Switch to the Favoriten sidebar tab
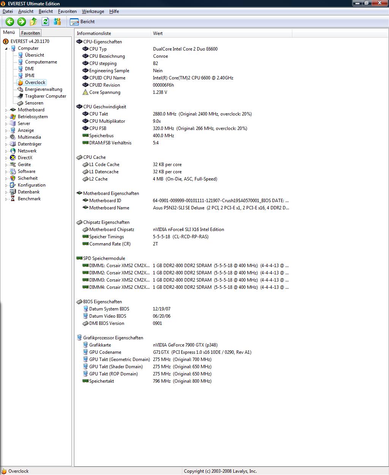 30,33
